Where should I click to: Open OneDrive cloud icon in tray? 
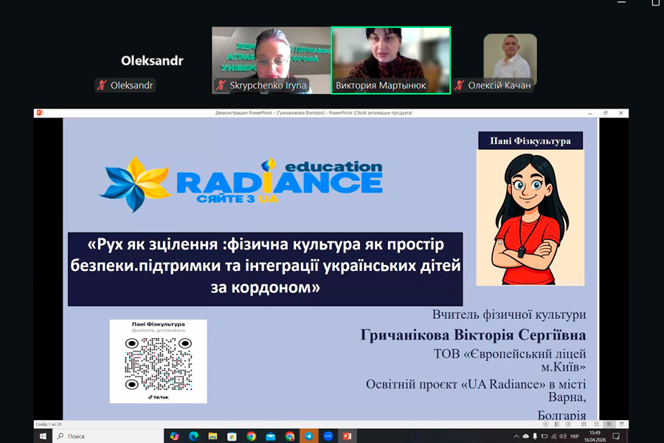point(525,436)
